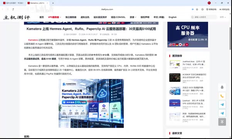This screenshot has width=232, height=139.
Task: Open the red Kamatera link in article
Action: click(x=33, y=40)
